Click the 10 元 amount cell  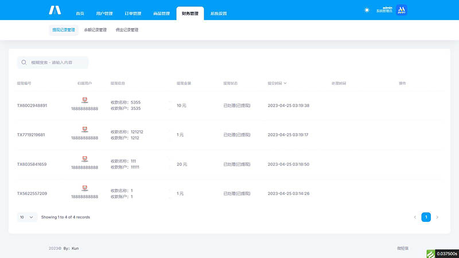tap(181, 105)
